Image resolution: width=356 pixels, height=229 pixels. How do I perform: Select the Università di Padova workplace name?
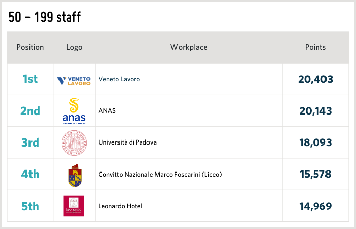tap(127, 142)
